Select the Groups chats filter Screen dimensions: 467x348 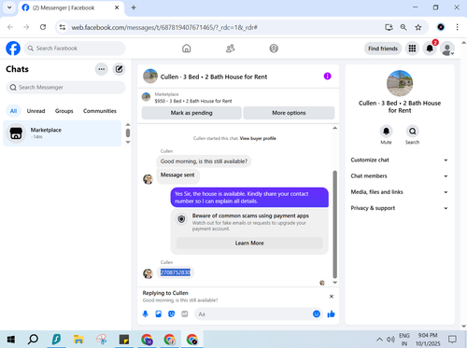click(64, 111)
